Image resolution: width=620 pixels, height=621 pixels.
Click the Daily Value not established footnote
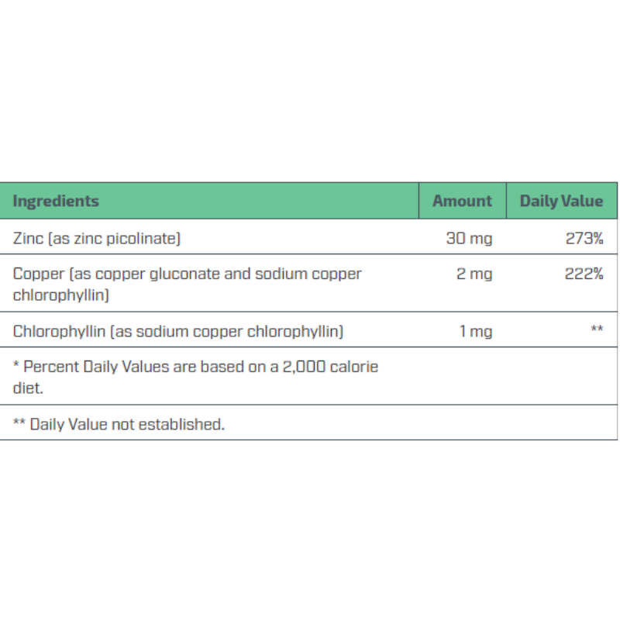(x=119, y=425)
